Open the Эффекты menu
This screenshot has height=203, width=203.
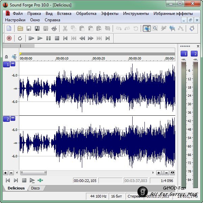point(110,14)
